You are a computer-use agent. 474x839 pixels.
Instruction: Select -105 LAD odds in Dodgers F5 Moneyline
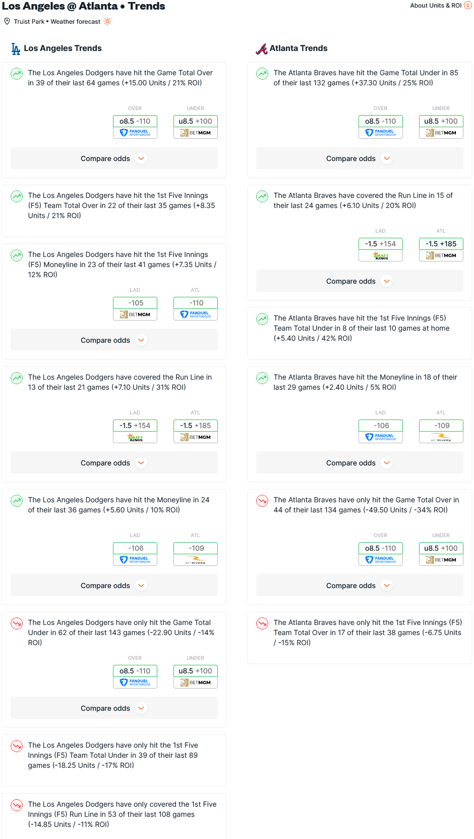(x=135, y=303)
